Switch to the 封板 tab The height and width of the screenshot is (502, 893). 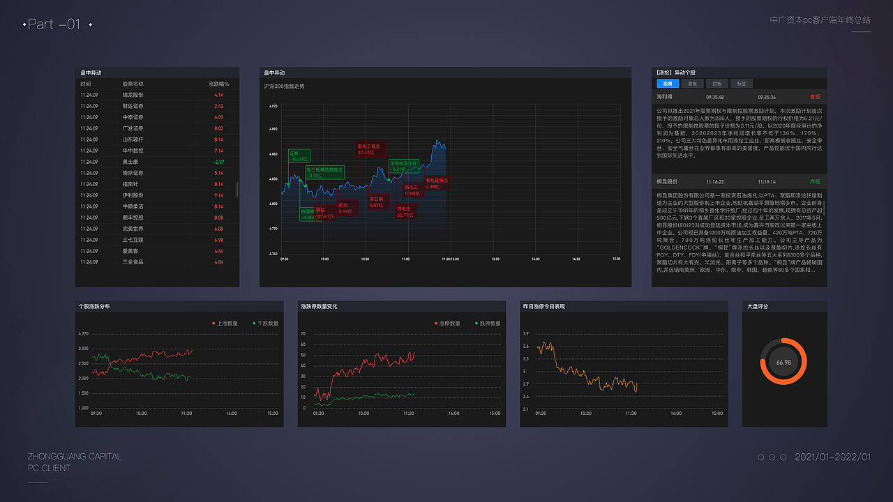[x=717, y=84]
